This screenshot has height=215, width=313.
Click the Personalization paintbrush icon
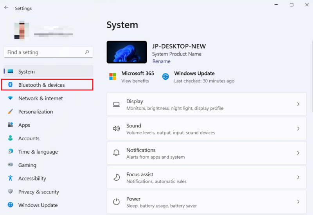[11, 111]
